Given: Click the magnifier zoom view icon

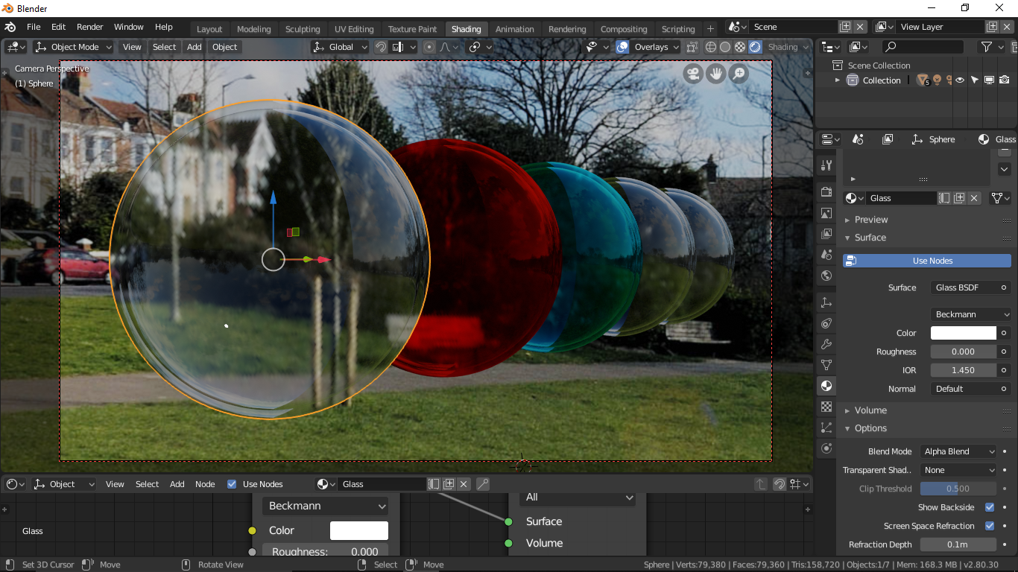Looking at the screenshot, I should [x=739, y=74].
